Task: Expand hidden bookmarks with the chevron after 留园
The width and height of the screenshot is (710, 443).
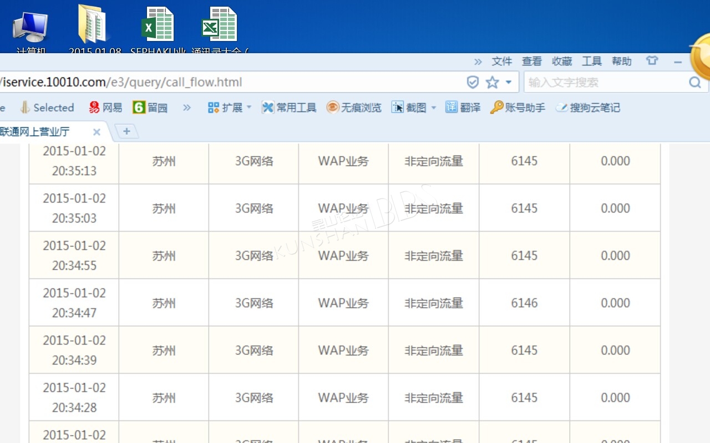Action: point(187,107)
